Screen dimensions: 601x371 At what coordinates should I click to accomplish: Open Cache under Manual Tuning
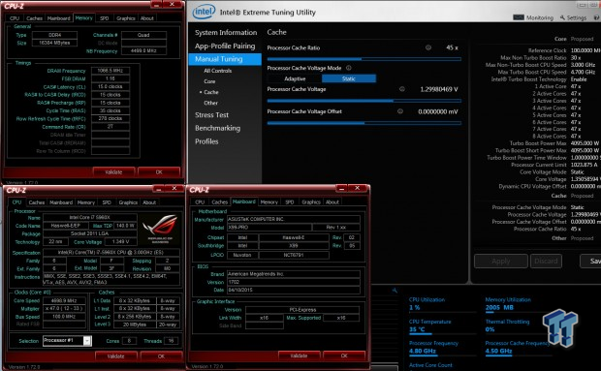click(x=211, y=92)
